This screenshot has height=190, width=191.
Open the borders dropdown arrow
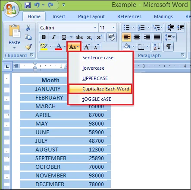point(147,47)
